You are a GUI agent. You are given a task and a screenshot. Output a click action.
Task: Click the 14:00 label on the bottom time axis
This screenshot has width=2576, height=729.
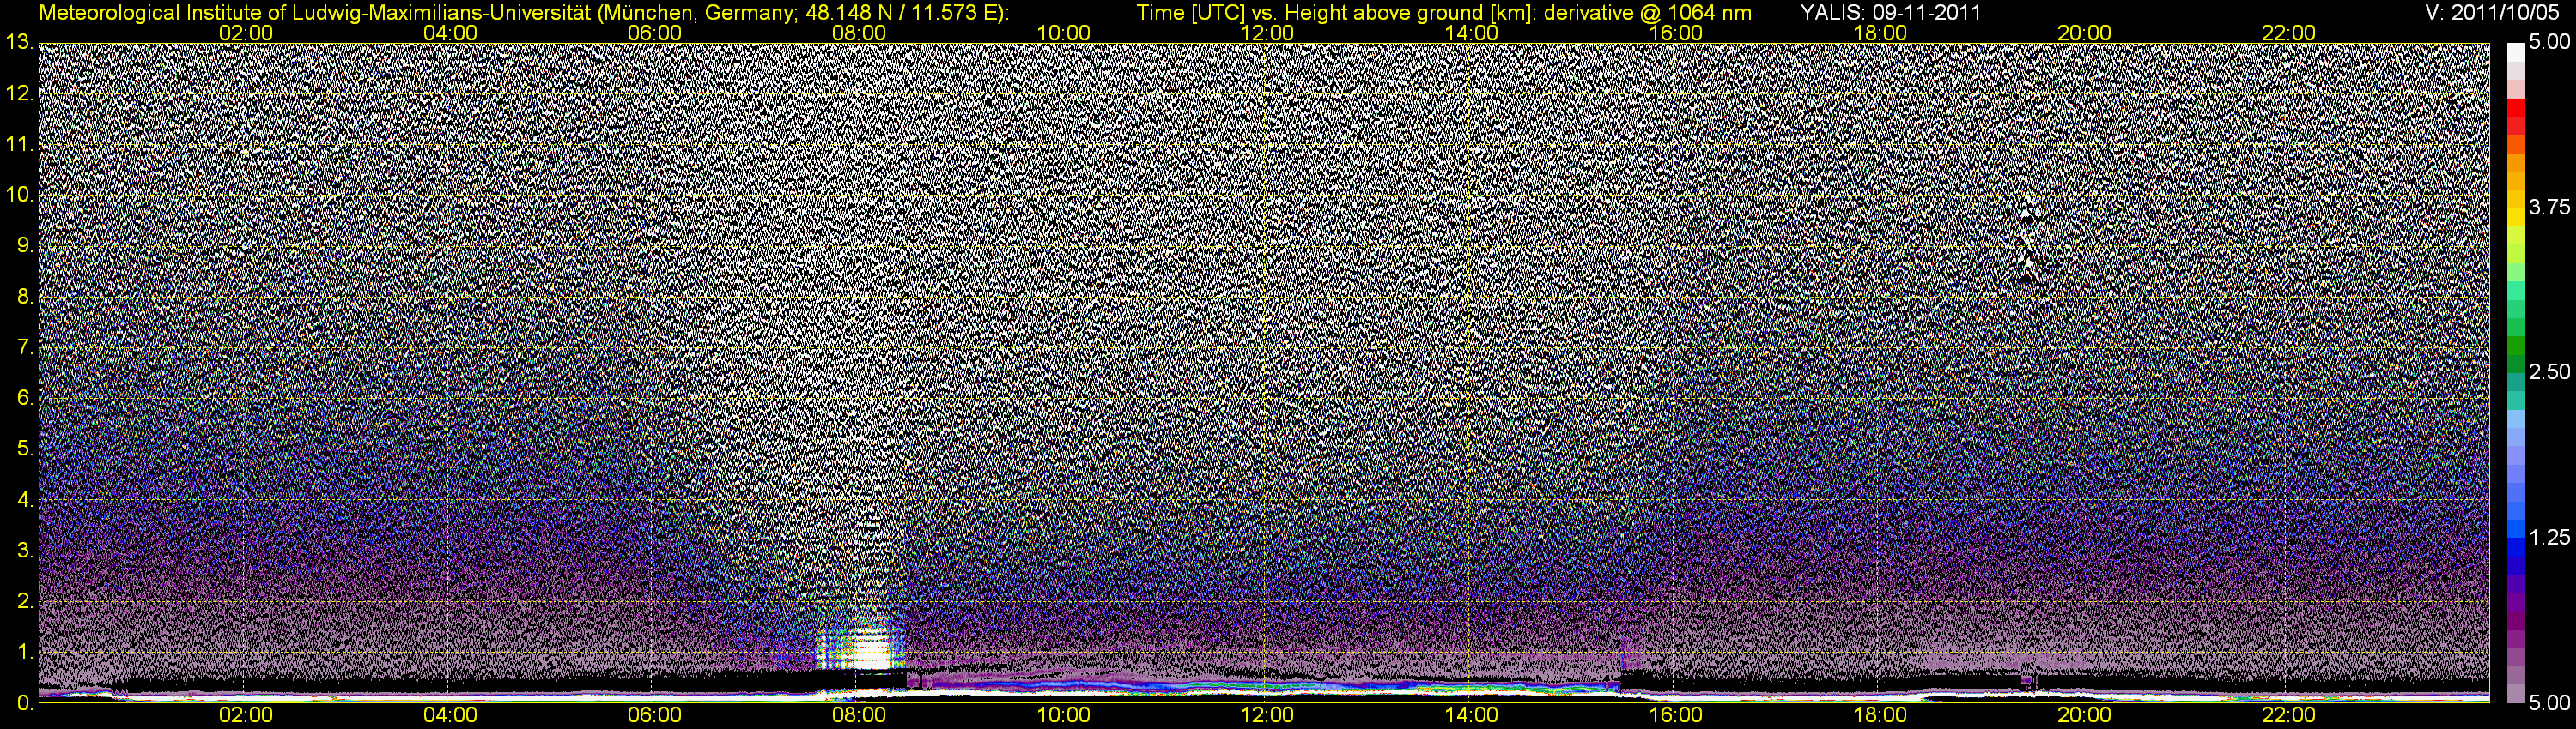pyautogui.click(x=1472, y=715)
